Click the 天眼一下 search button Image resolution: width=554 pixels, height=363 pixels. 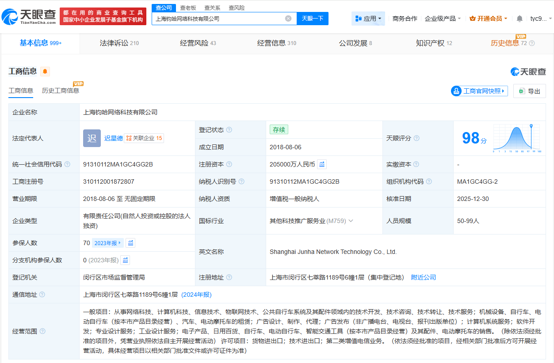point(312,19)
